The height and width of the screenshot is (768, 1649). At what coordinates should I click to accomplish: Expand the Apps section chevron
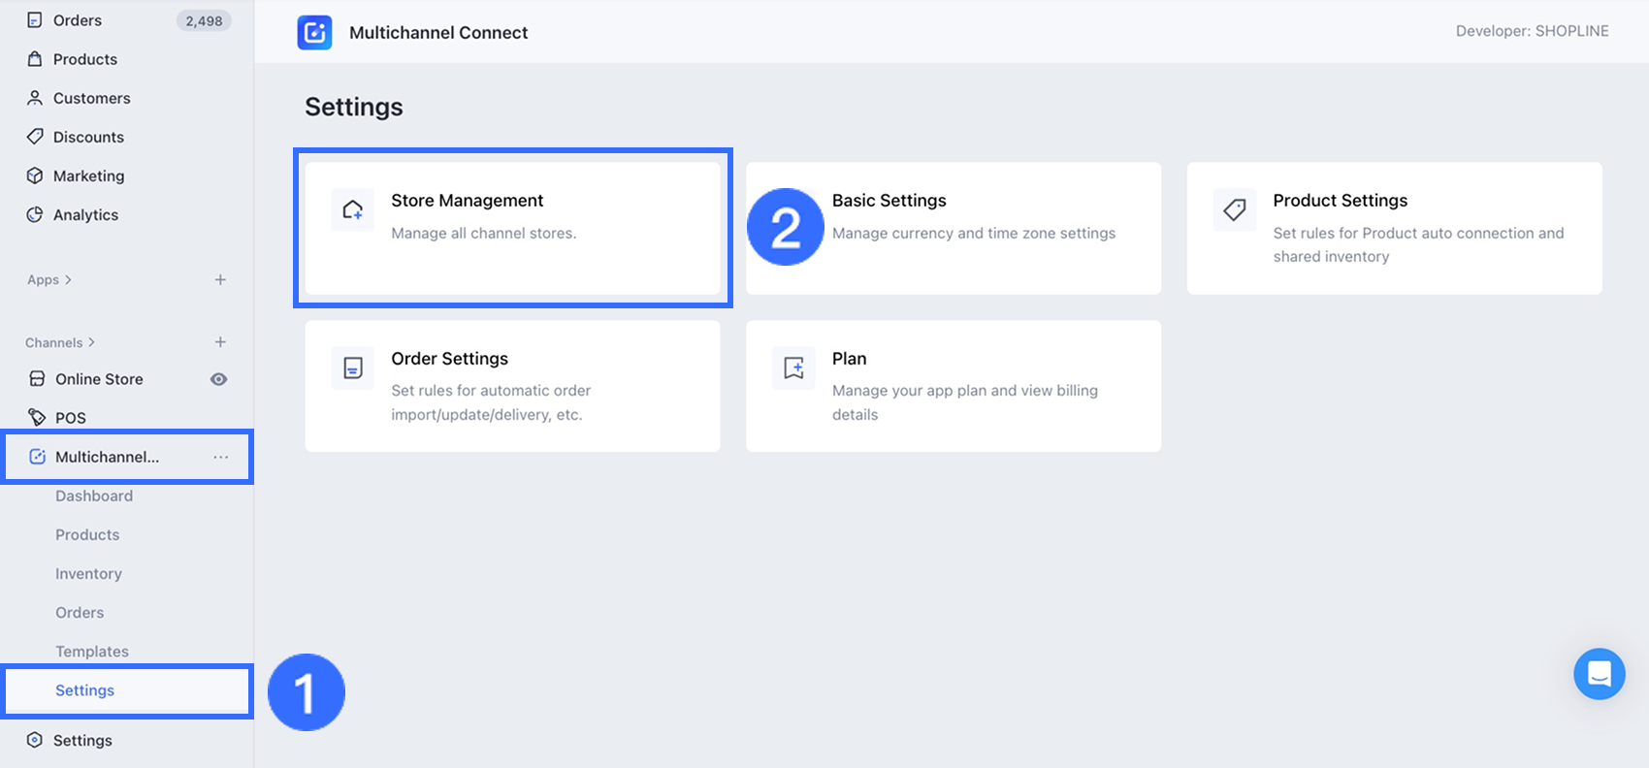[68, 280]
